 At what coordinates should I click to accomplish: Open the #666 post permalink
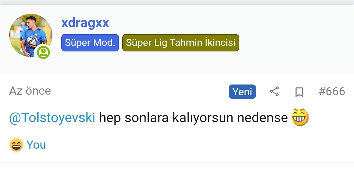tap(332, 91)
